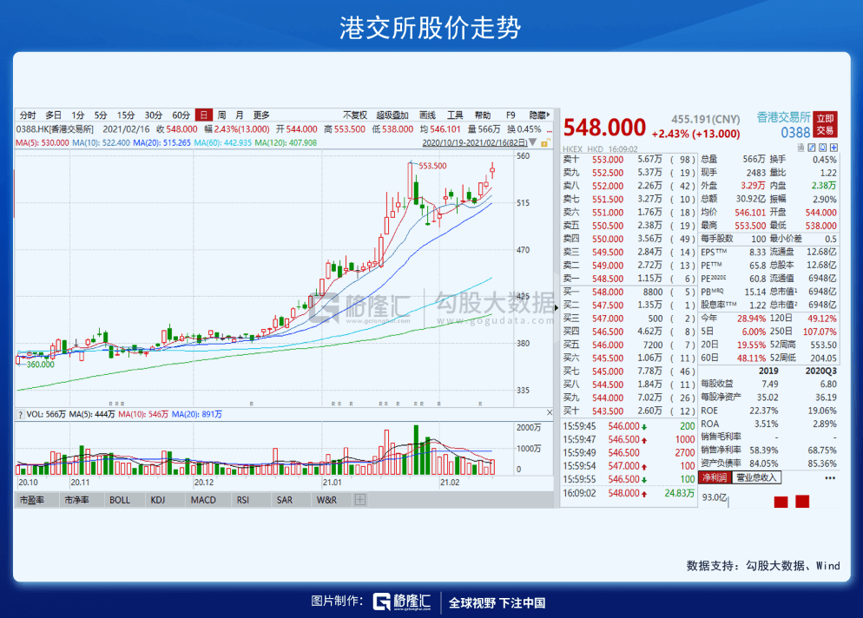This screenshot has width=863, height=618.
Task: Click the 2019 column header
Action: click(768, 371)
